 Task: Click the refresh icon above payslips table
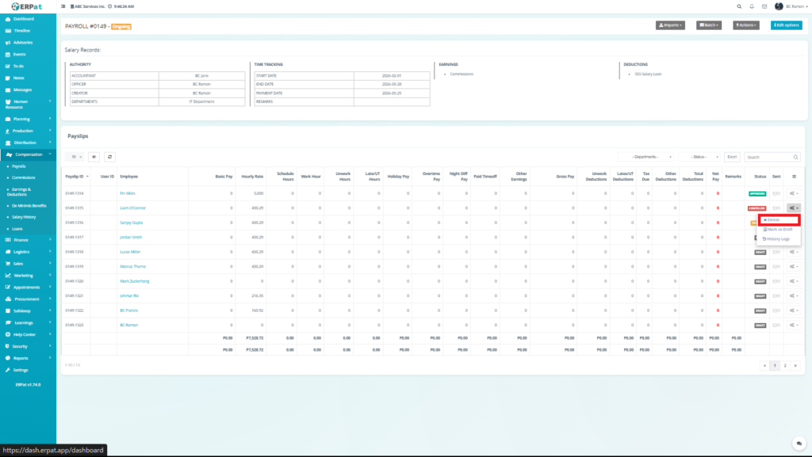tap(109, 157)
